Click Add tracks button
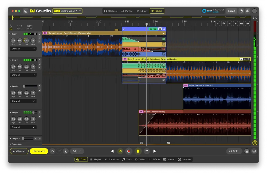The image size is (267, 173). pyautogui.click(x=19, y=151)
